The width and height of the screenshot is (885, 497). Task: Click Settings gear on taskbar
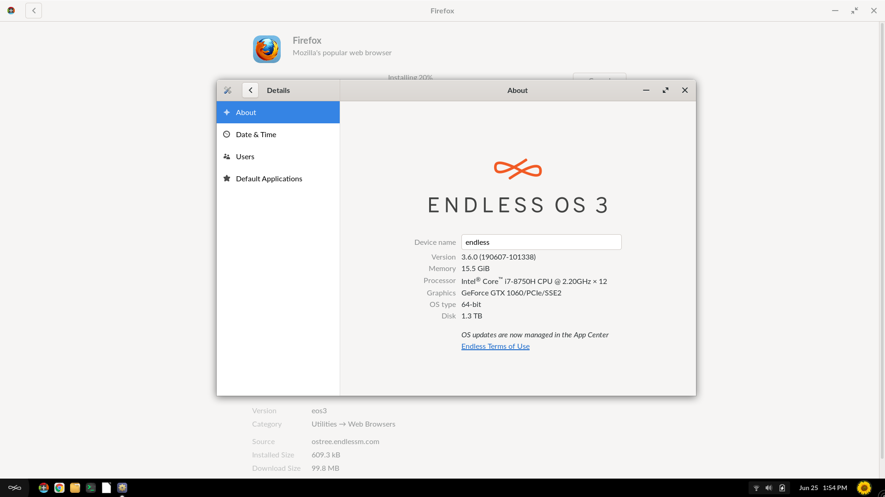[122, 488]
